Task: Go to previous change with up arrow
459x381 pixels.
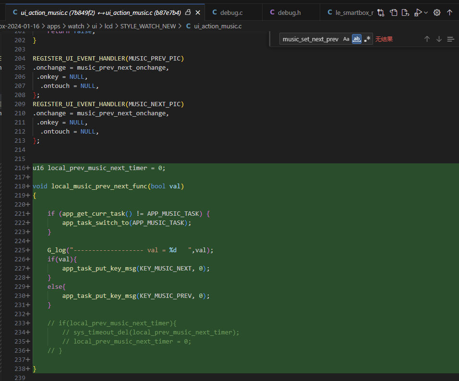Action: tap(449, 12)
